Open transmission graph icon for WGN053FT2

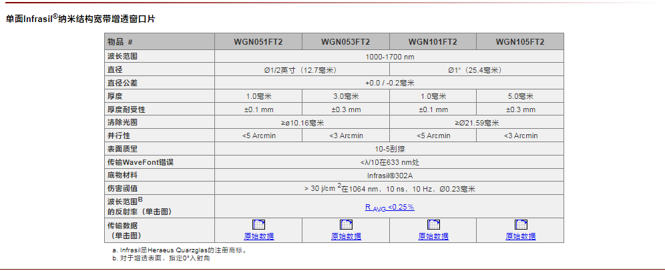(346, 225)
